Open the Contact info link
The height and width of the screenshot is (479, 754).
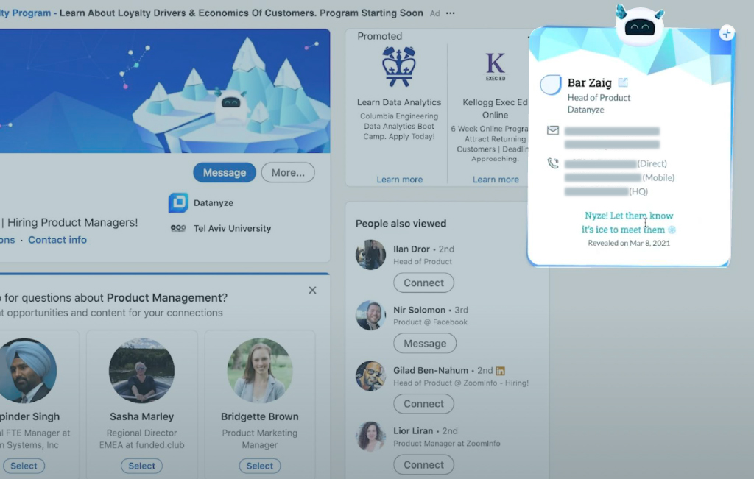57,240
